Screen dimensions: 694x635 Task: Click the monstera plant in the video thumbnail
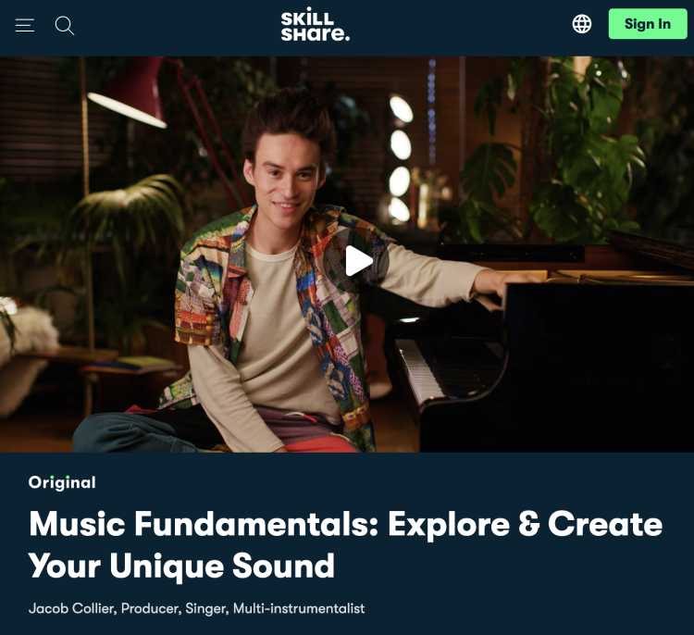coord(558,151)
